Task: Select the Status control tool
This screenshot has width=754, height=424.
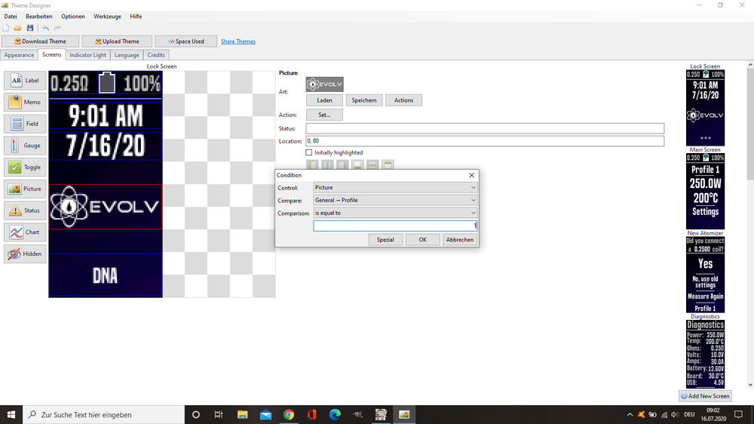Action: tap(25, 210)
